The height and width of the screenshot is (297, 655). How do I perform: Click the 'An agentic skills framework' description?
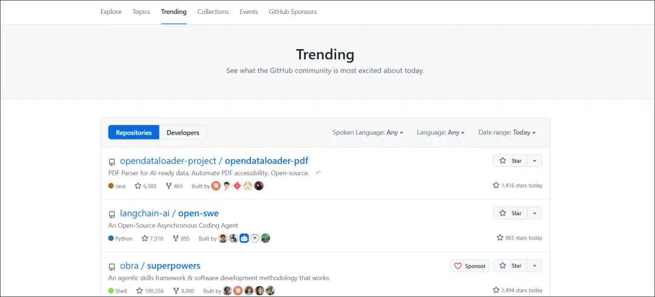click(220, 278)
